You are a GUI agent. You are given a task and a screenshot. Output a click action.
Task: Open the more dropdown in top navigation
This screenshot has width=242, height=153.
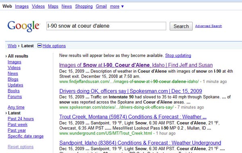point(117,6)
